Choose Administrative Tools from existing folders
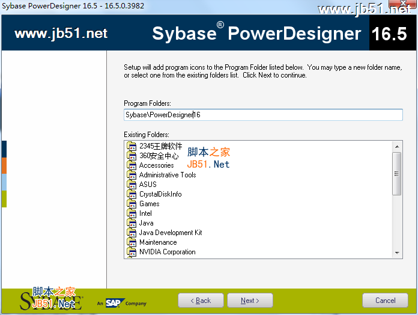 (x=168, y=175)
